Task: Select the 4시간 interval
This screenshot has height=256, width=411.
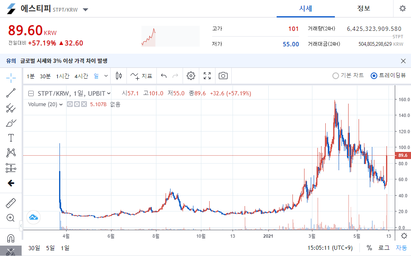Action: tap(81, 76)
